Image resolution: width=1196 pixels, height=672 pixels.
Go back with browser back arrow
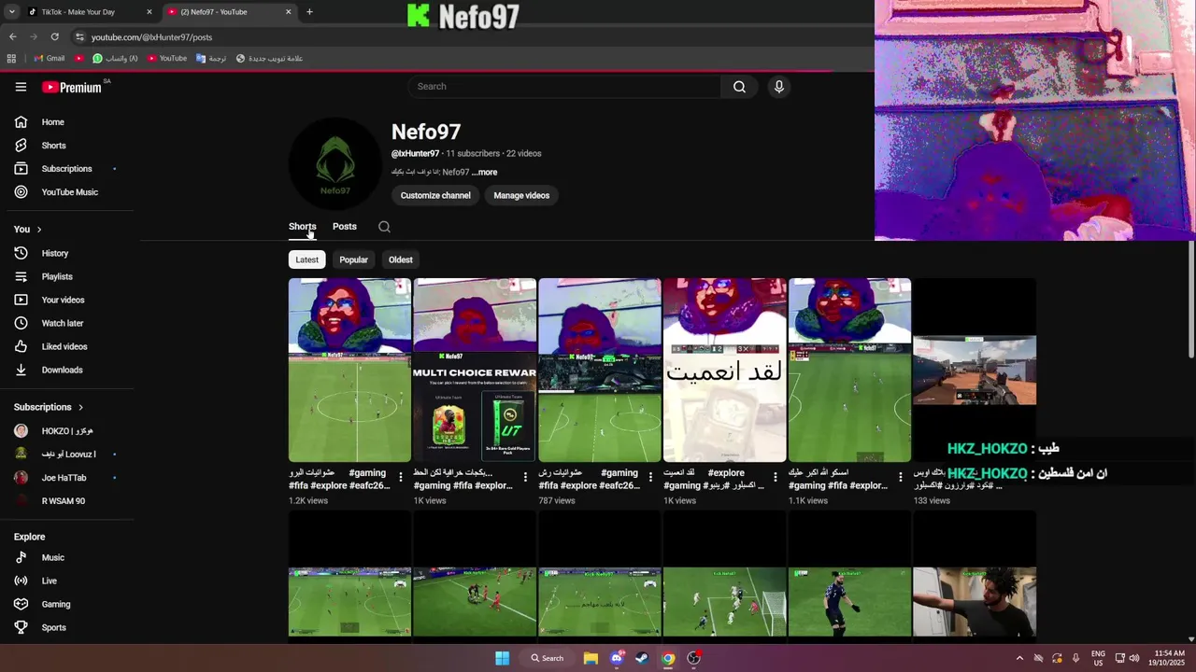pyautogui.click(x=13, y=36)
